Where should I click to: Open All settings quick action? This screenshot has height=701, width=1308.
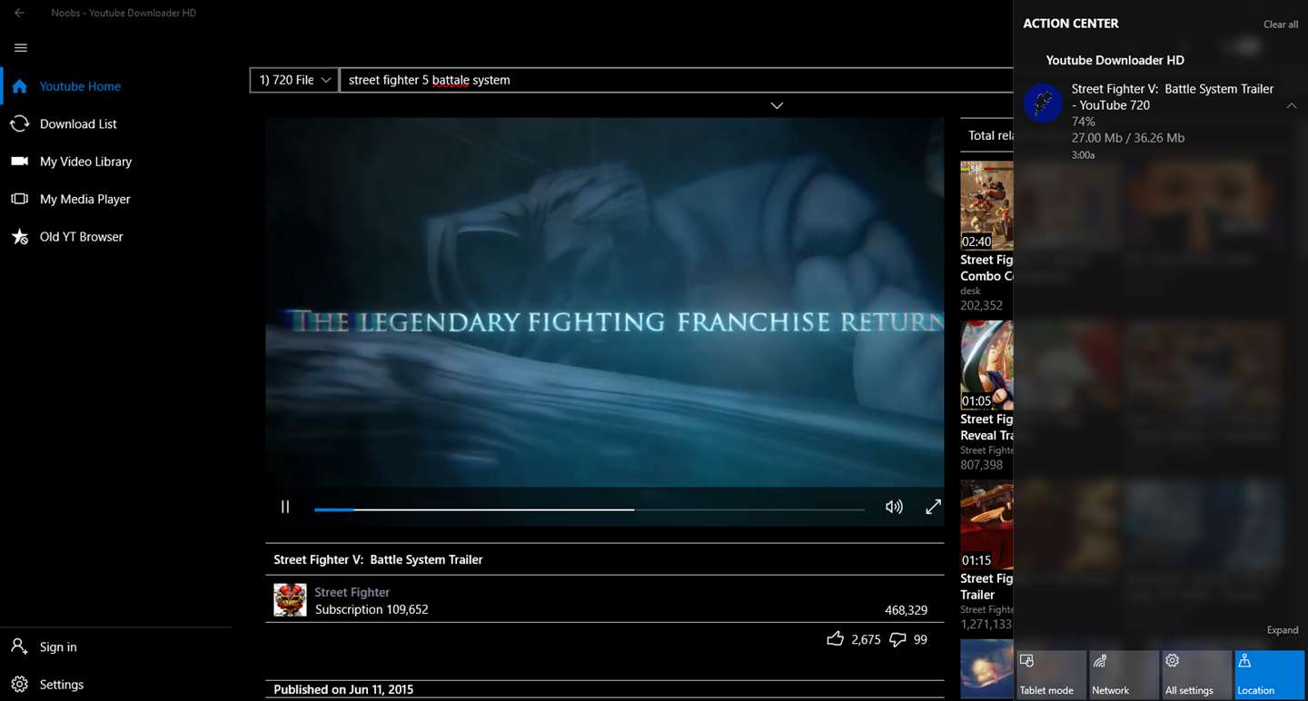pos(1197,675)
